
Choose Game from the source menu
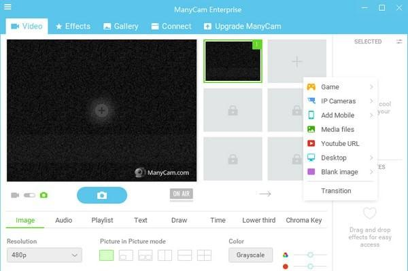pos(341,87)
